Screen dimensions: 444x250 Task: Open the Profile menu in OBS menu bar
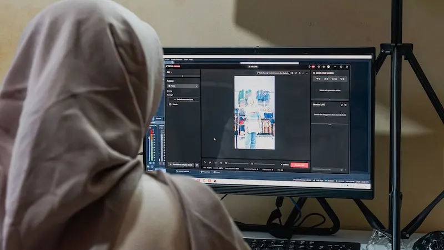(x=168, y=59)
